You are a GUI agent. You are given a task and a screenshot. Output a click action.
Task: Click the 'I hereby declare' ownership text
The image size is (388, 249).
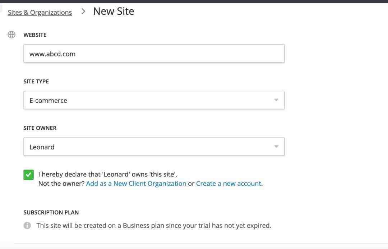(108, 174)
